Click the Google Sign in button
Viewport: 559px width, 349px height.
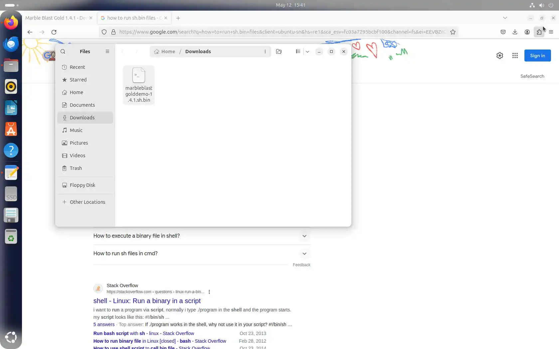(537, 56)
